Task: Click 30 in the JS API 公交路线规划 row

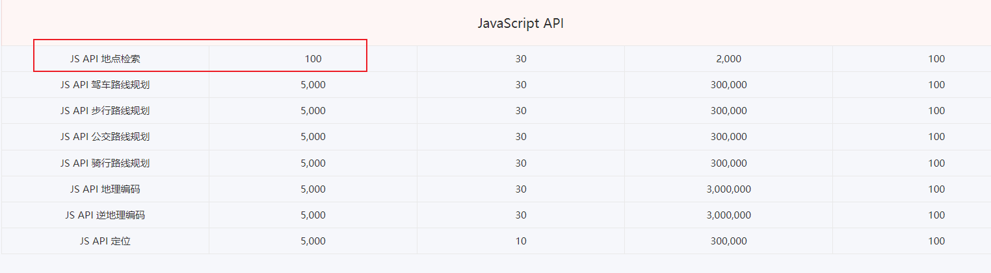Action: tap(521, 137)
